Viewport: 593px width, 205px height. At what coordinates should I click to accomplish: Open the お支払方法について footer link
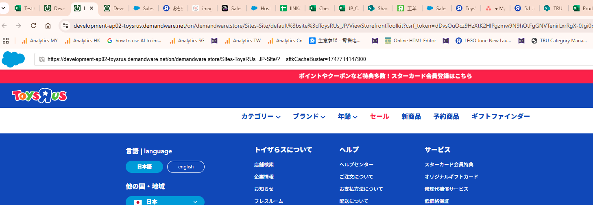[361, 189]
